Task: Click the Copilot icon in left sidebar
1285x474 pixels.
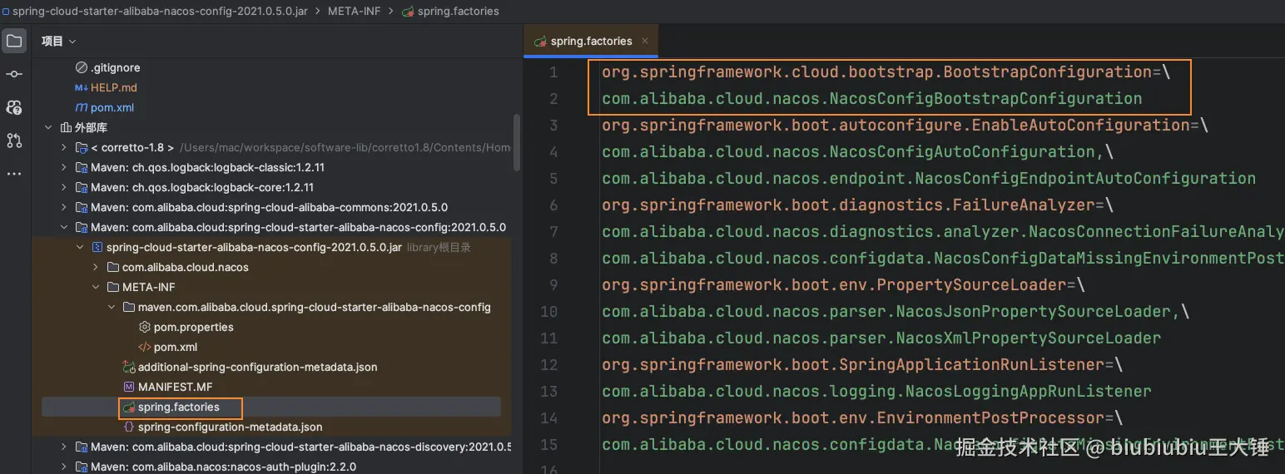Action: [14, 107]
